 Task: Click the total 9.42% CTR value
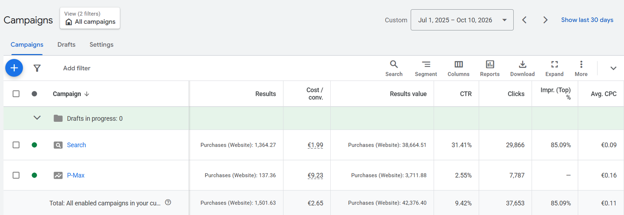[x=463, y=203]
